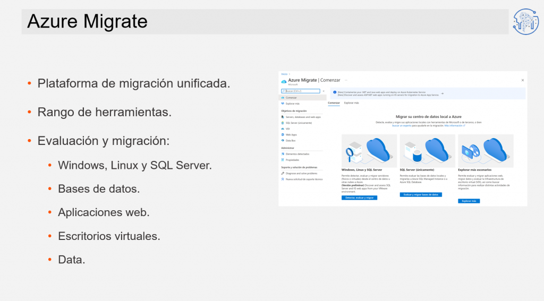Click the brain logo in slide corner
The height and width of the screenshot is (301, 544).
click(x=526, y=21)
